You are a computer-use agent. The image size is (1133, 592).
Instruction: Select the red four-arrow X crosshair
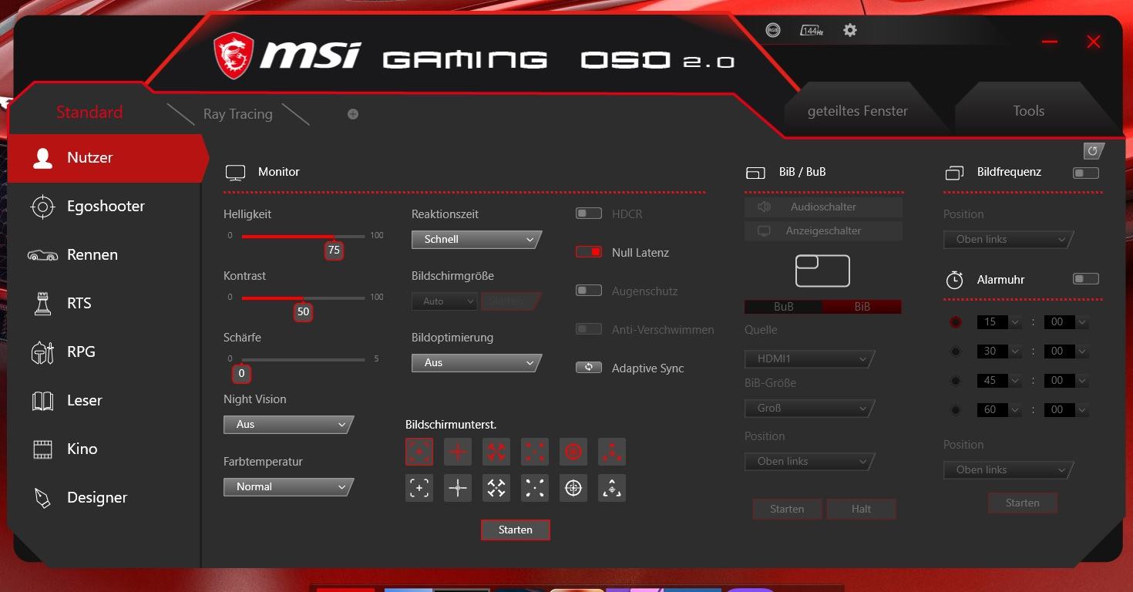[496, 452]
